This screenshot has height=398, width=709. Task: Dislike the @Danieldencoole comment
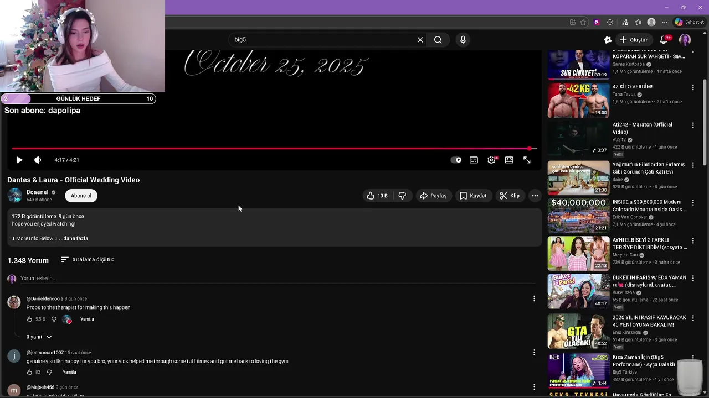(x=54, y=319)
